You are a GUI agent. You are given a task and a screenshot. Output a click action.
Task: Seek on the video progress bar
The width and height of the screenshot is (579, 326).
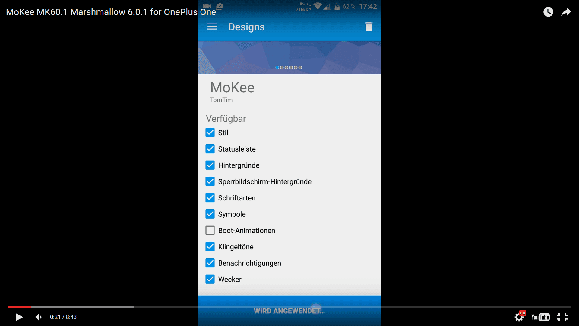pyautogui.click(x=289, y=307)
